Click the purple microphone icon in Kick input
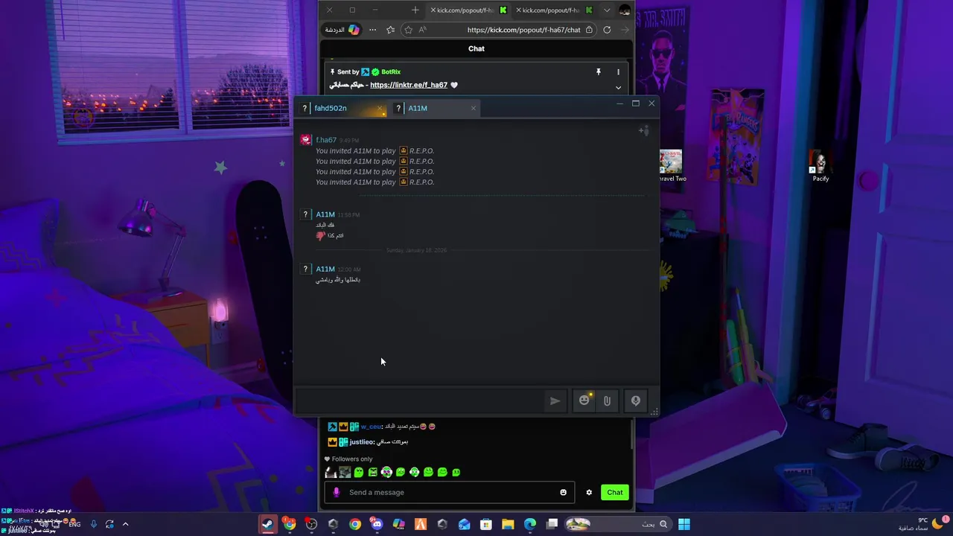Screen dimensions: 953x536 (x=337, y=492)
